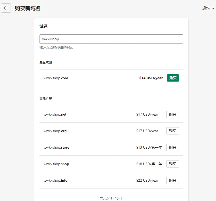Buy the wwkkshop.com domain
This screenshot has height=201, width=216.
click(x=173, y=78)
